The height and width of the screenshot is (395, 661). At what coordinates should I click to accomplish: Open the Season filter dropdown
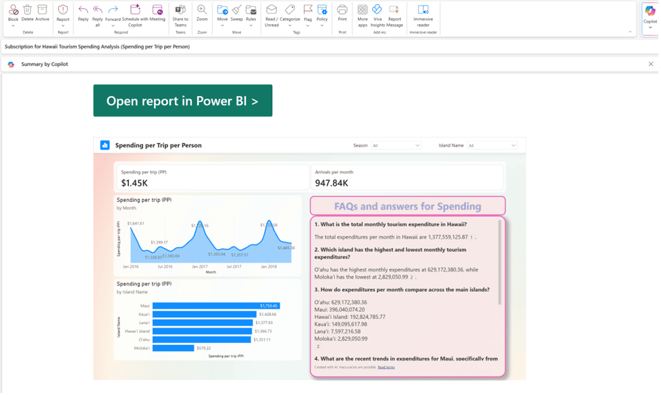[396, 145]
